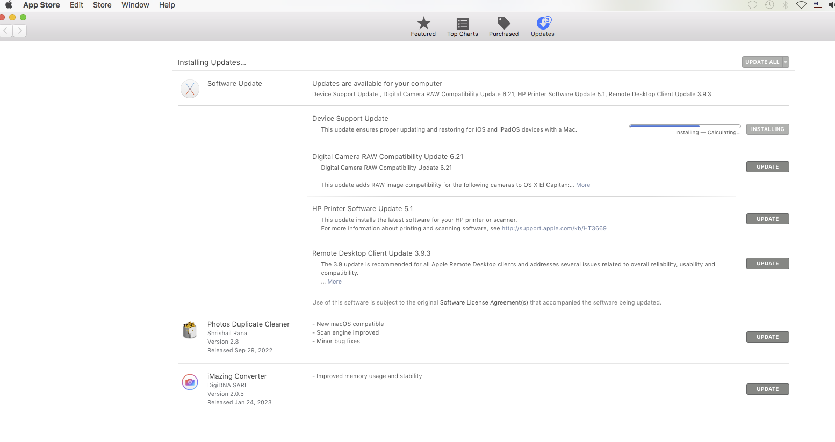The height and width of the screenshot is (442, 835).
Task: Click the HP Printer Software Update 5.1 heading
Action: coord(363,209)
